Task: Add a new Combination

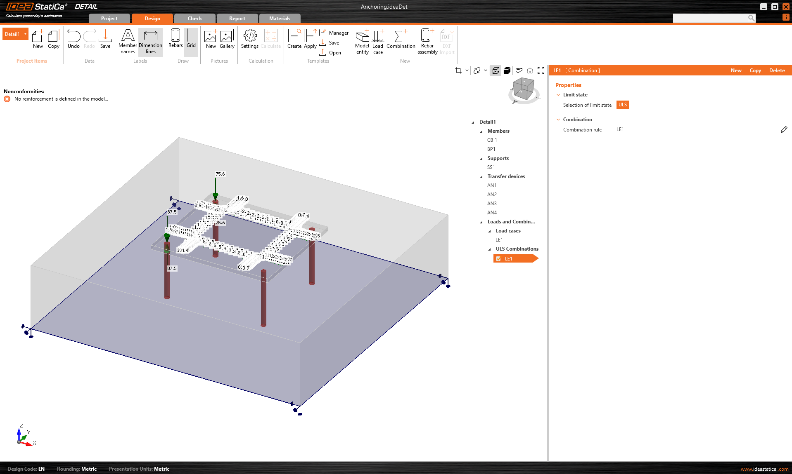Action: point(400,41)
